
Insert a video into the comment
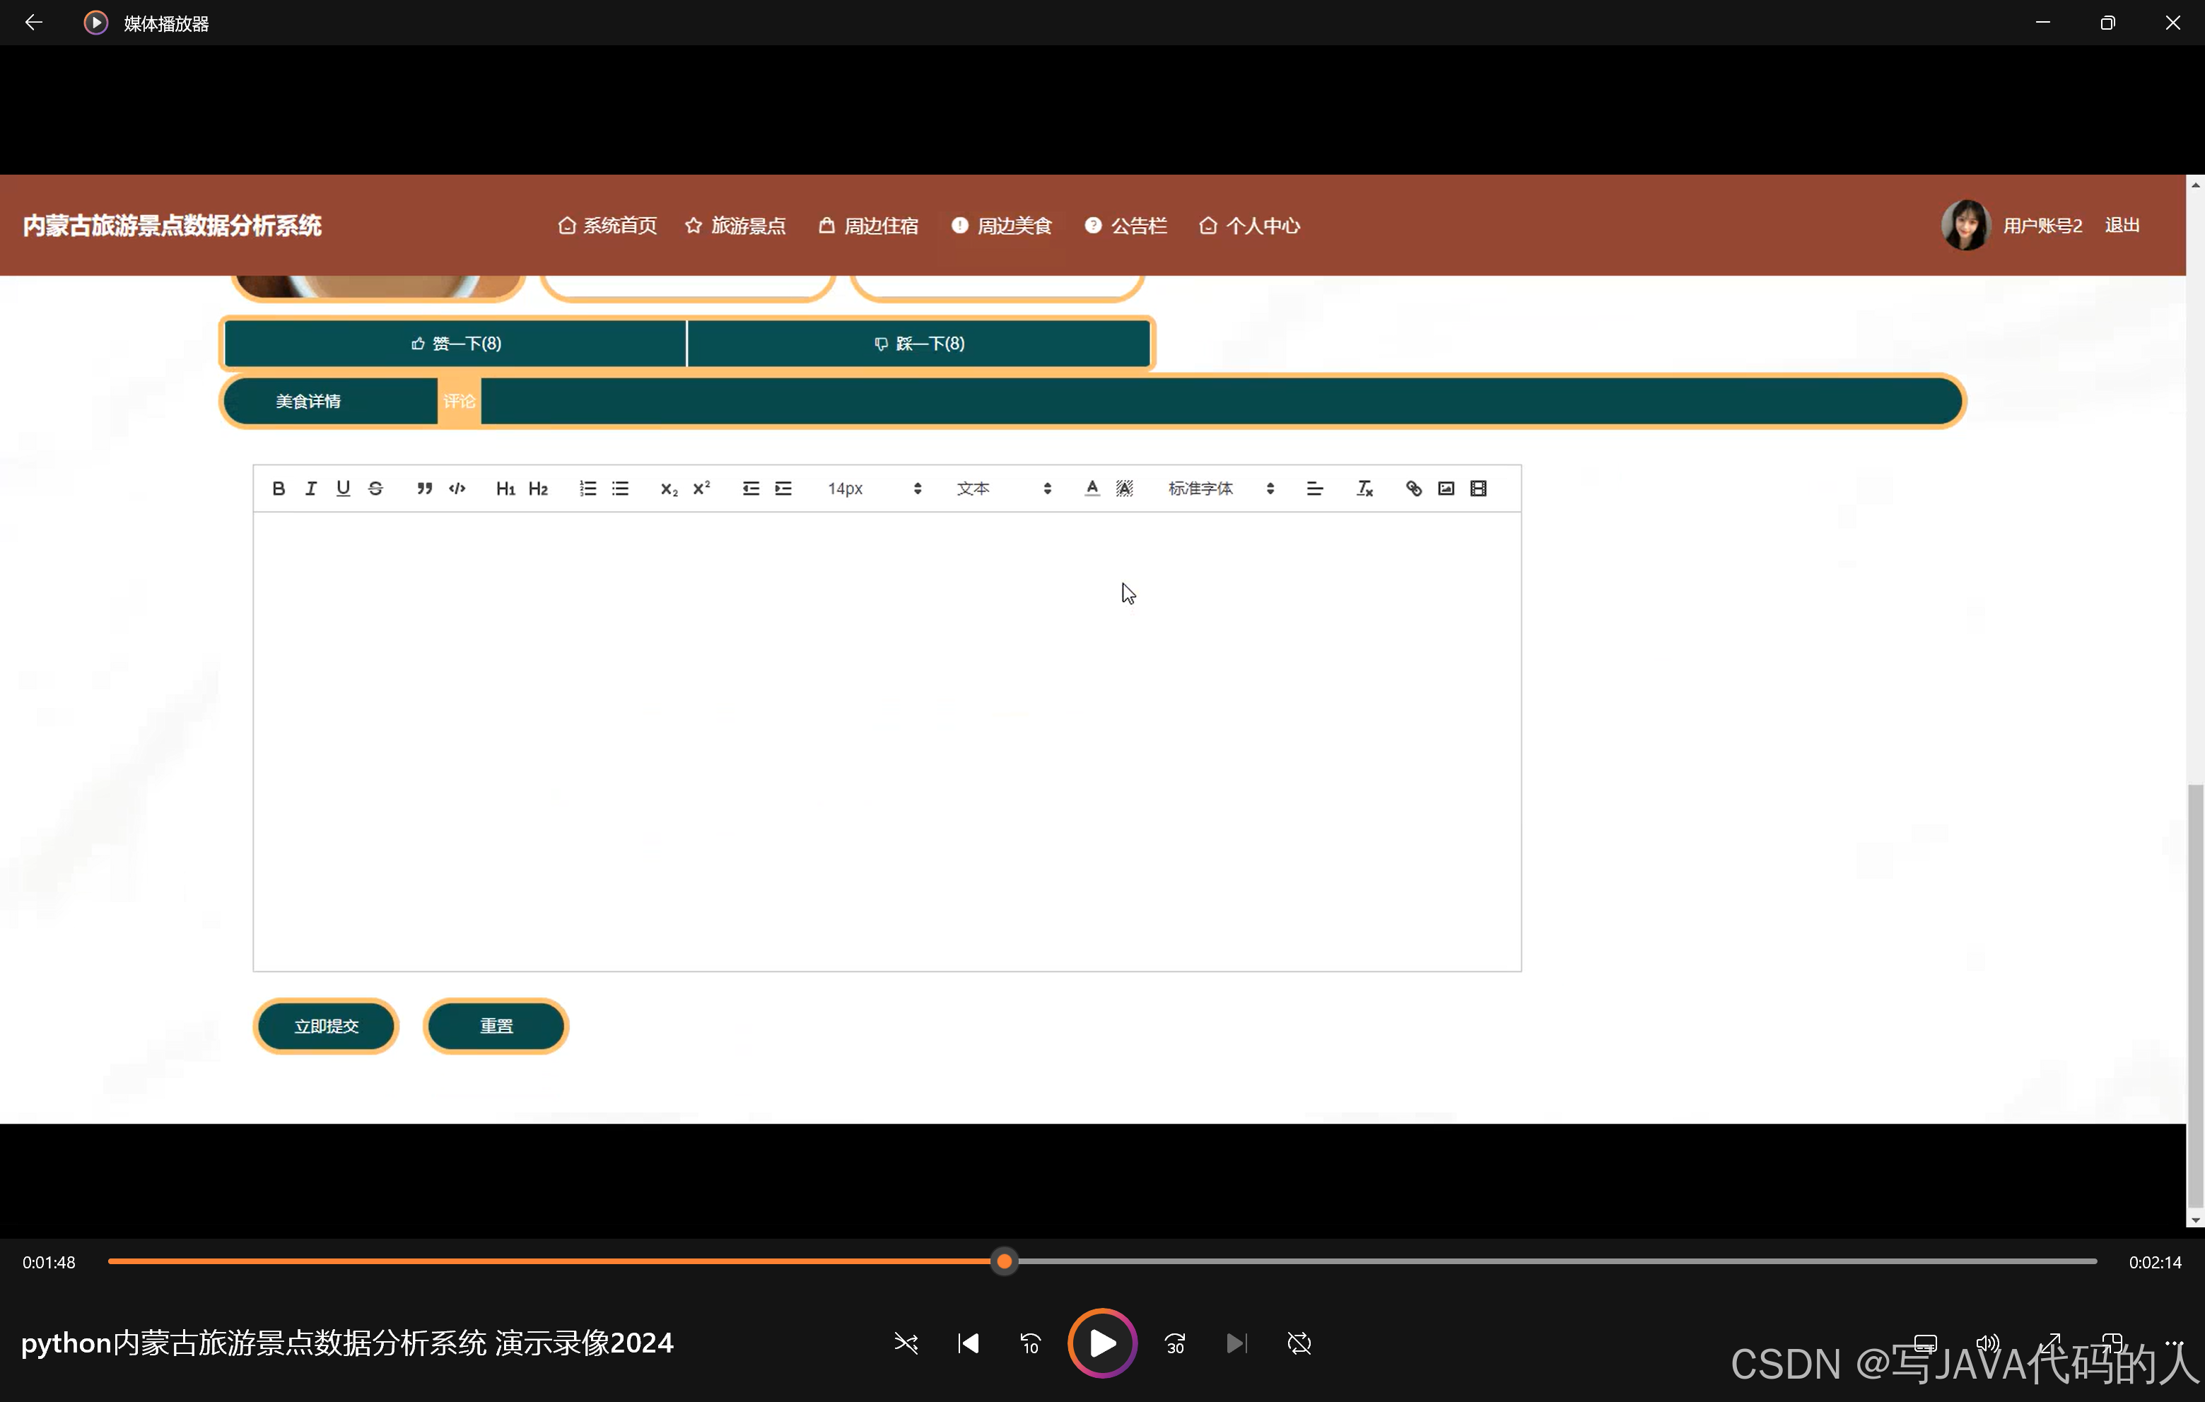(1479, 488)
